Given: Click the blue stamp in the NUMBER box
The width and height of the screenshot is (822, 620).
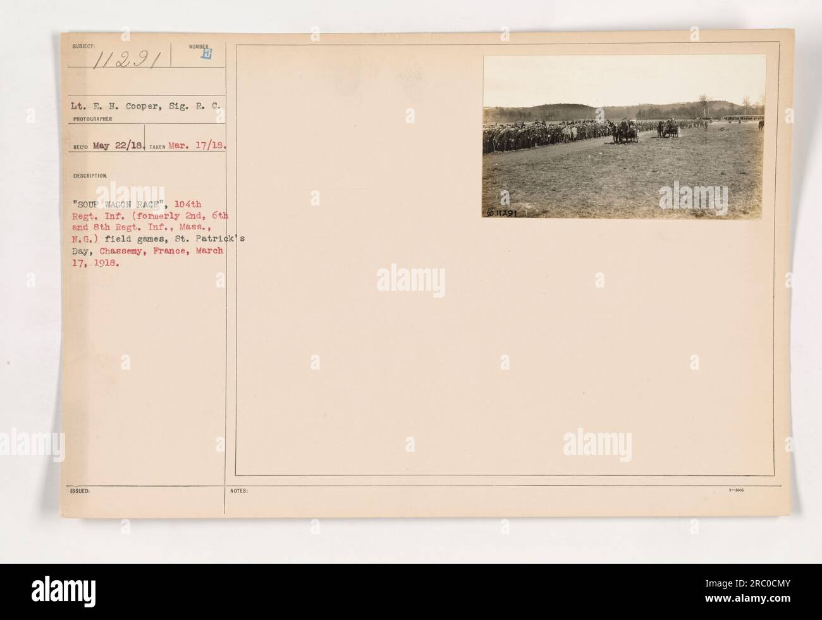Looking at the screenshot, I should click(206, 54).
